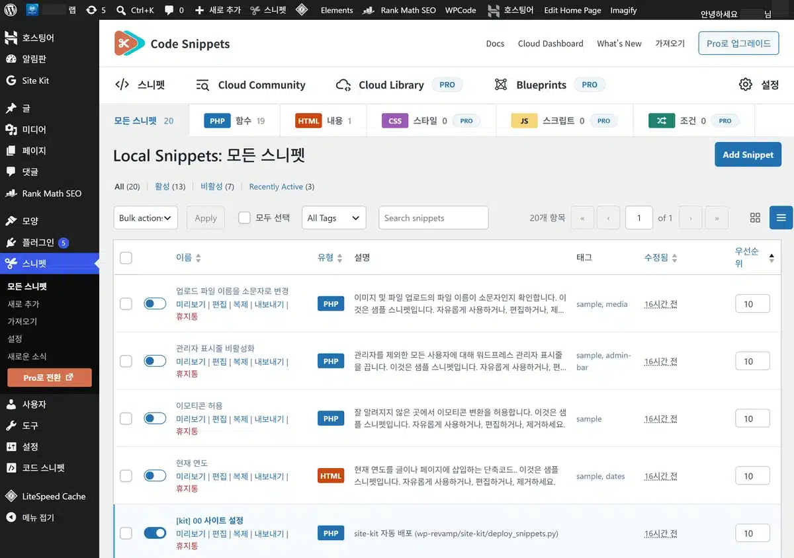
Task: Toggle activation of 현재 연도 snippet
Action: pos(155,475)
